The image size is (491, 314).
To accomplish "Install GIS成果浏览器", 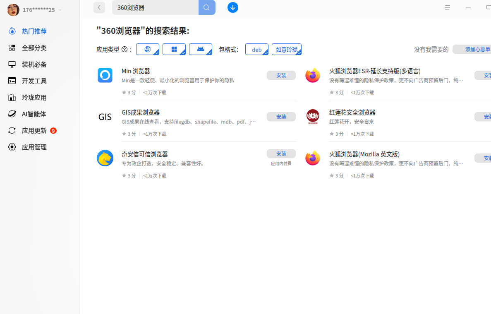I will coord(281,117).
